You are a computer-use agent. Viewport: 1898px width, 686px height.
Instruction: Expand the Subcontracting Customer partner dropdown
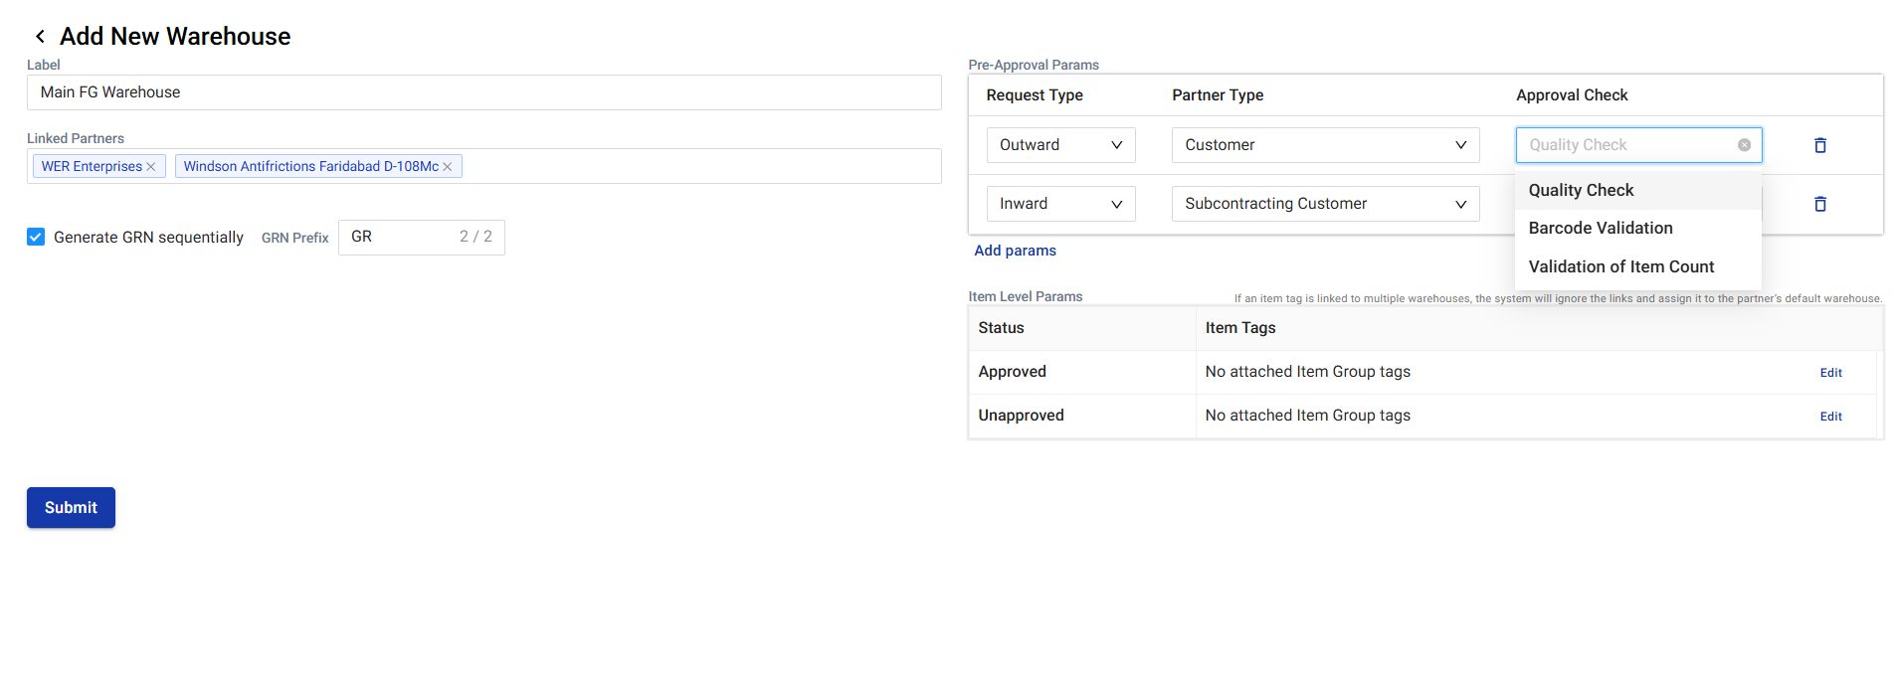(1325, 204)
